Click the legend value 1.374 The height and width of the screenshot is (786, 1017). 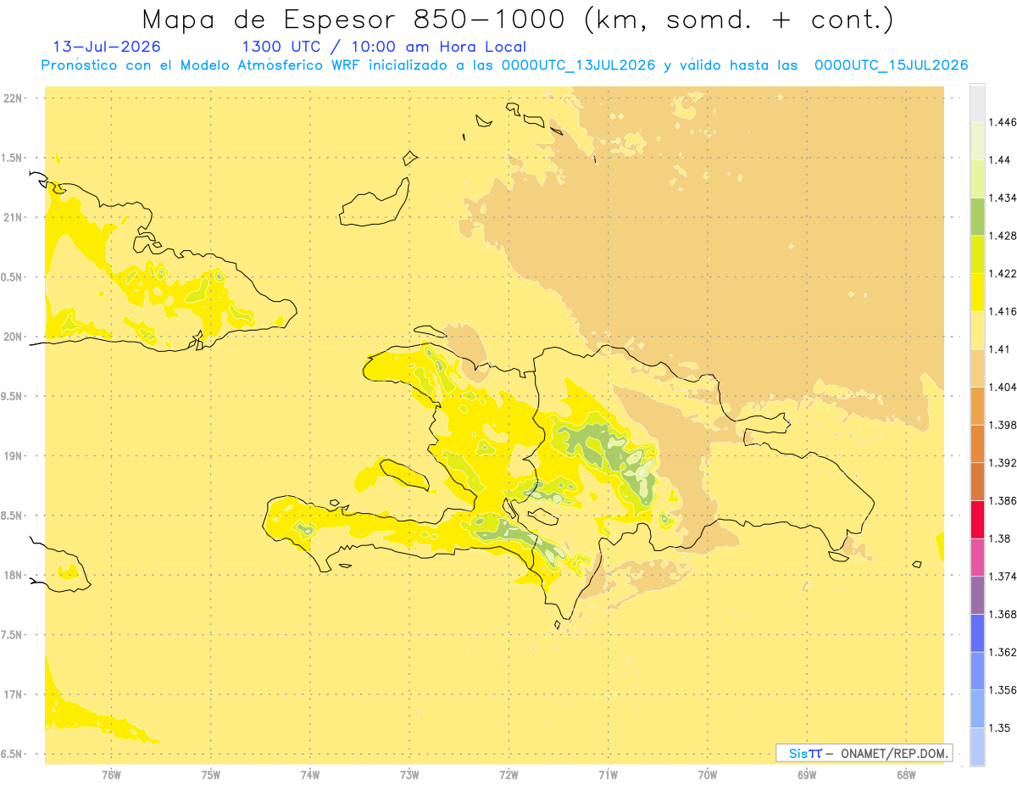coord(1003,577)
